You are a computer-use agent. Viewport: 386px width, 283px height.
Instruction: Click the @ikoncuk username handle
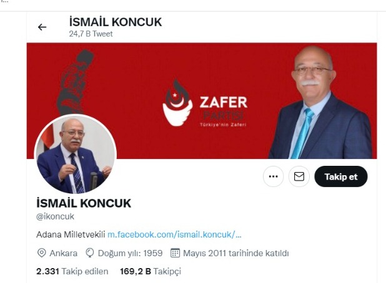point(55,216)
